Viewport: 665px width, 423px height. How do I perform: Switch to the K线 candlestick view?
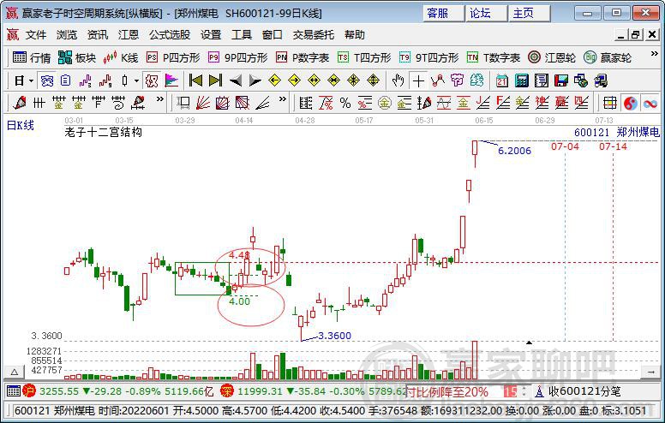pyautogui.click(x=121, y=57)
